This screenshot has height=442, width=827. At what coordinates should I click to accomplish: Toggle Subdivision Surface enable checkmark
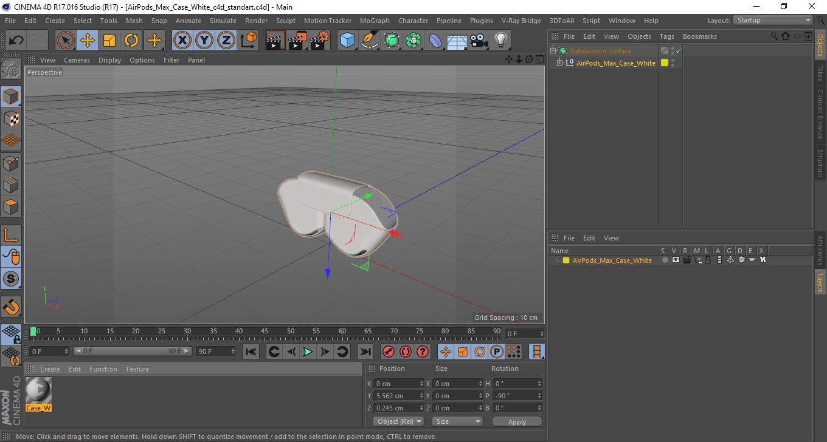pyautogui.click(x=678, y=51)
